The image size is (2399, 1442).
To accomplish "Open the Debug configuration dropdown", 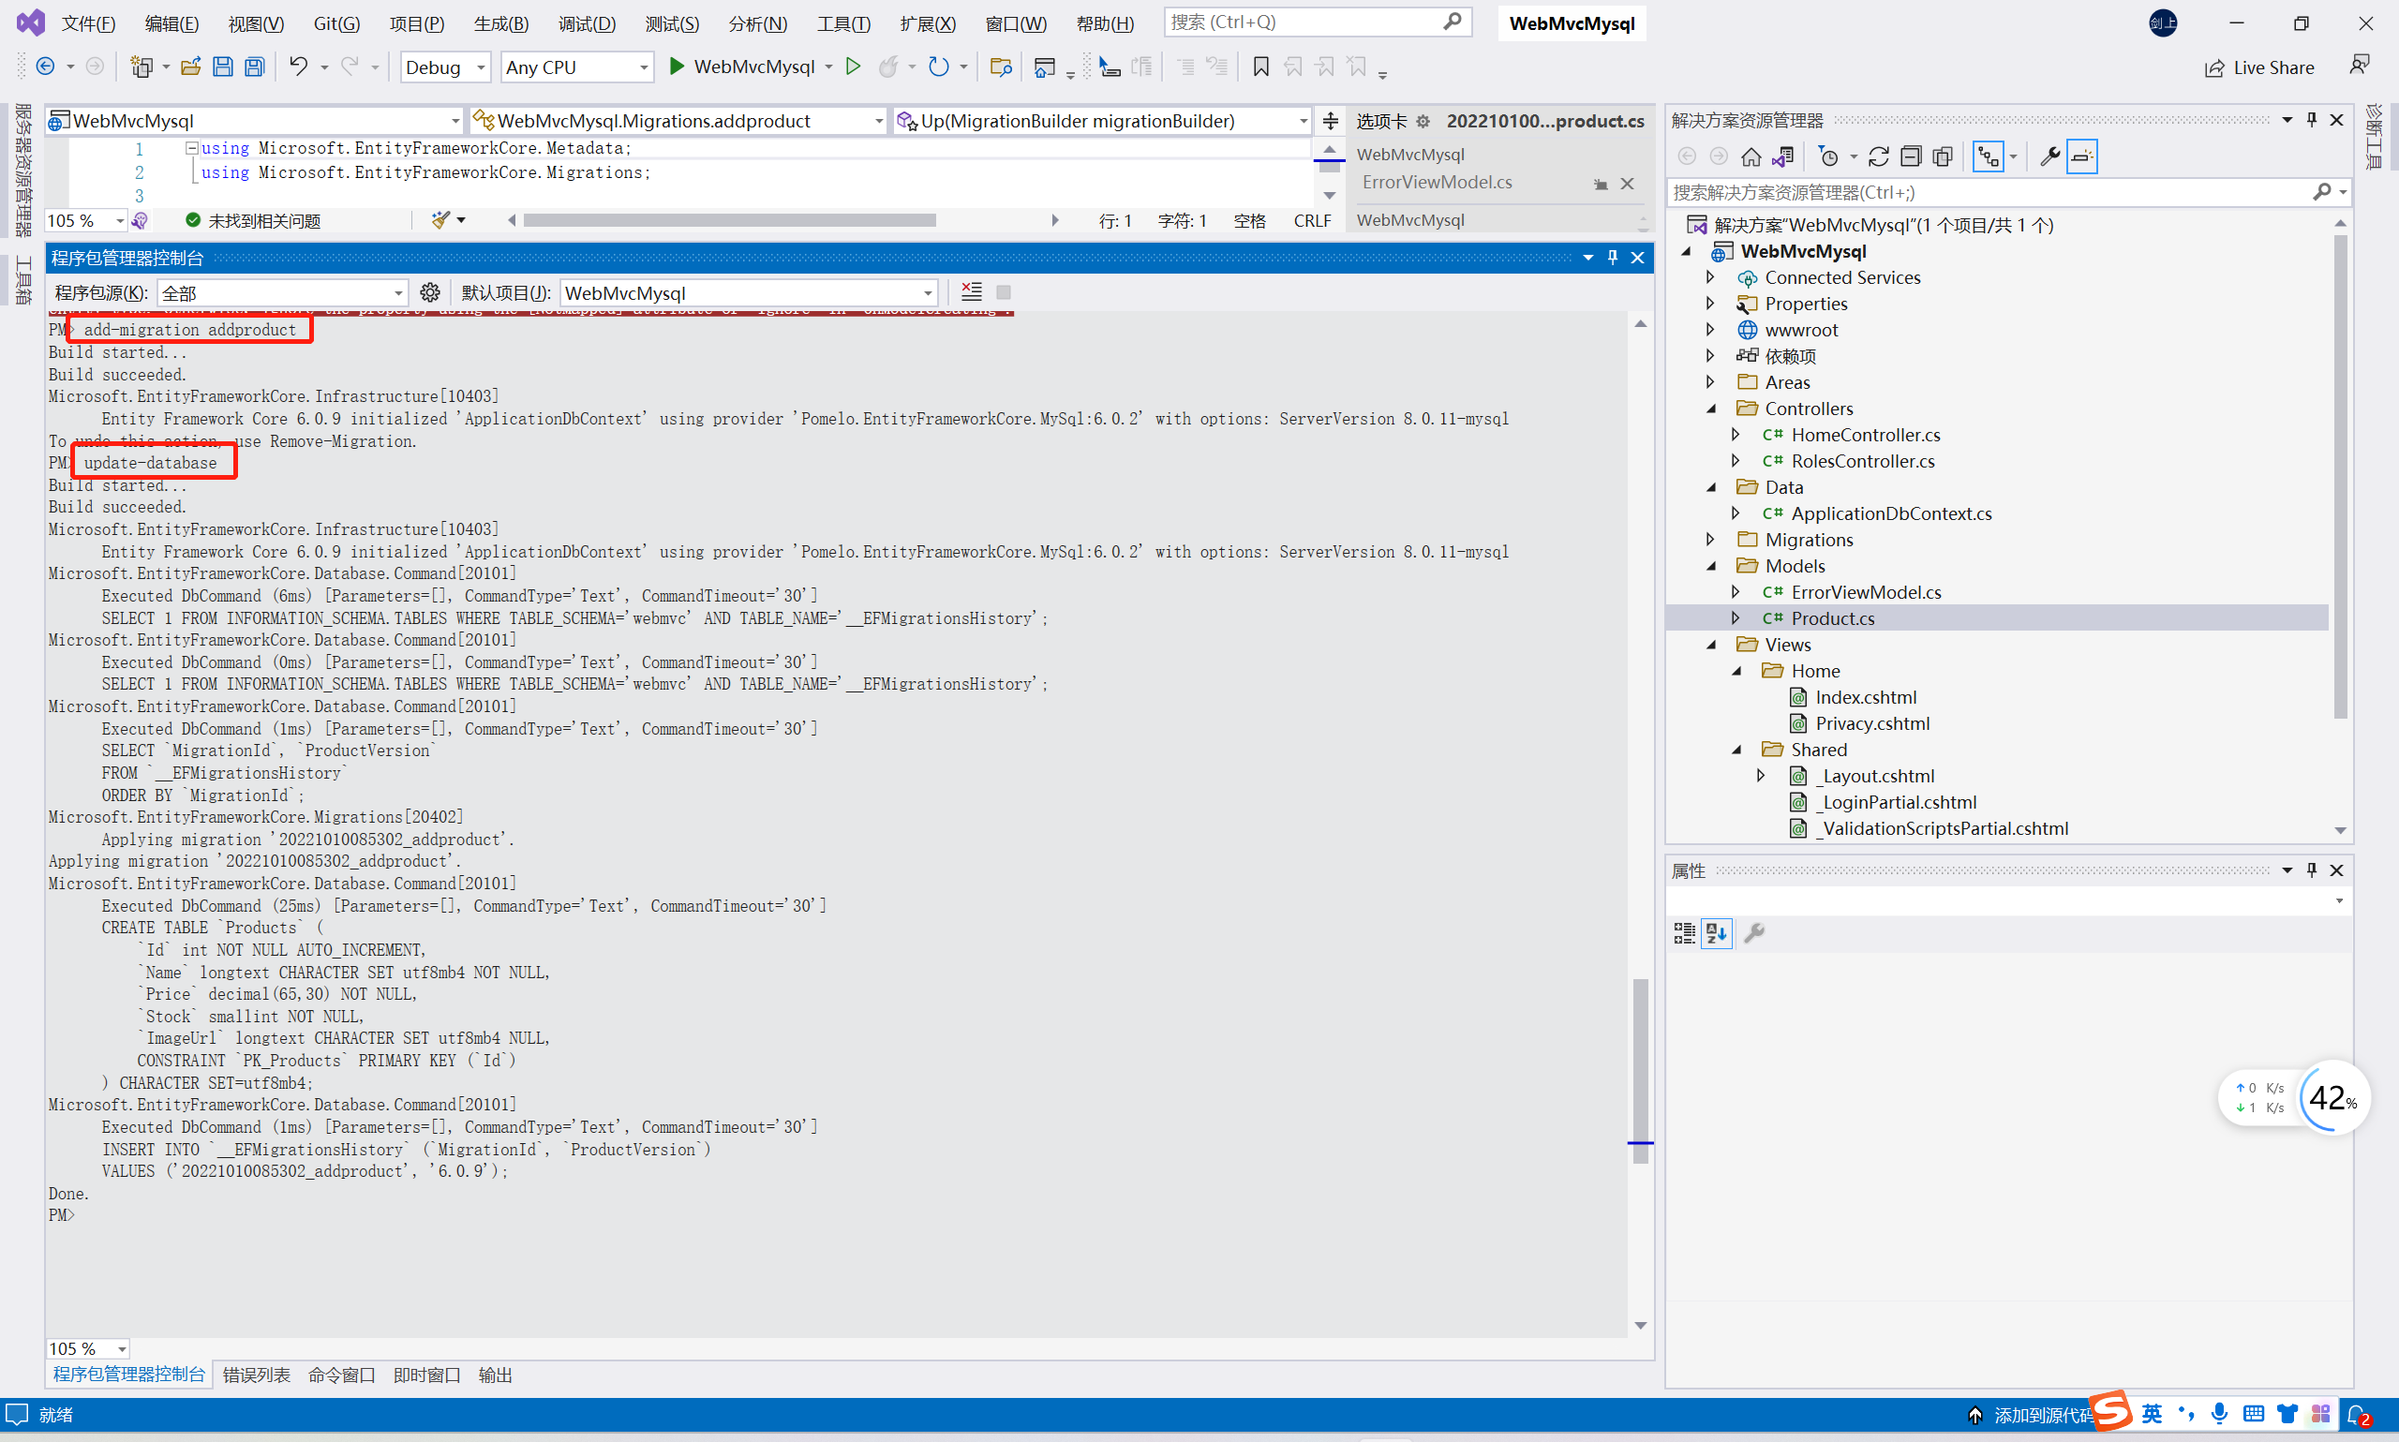I will (444, 67).
